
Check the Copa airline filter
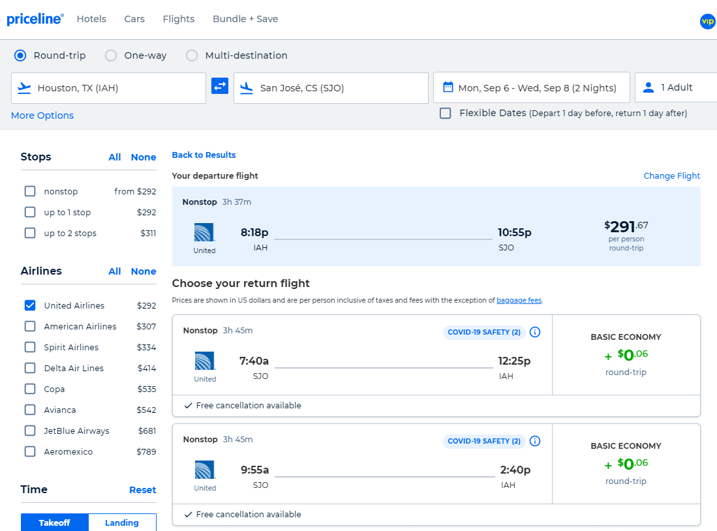click(x=30, y=389)
